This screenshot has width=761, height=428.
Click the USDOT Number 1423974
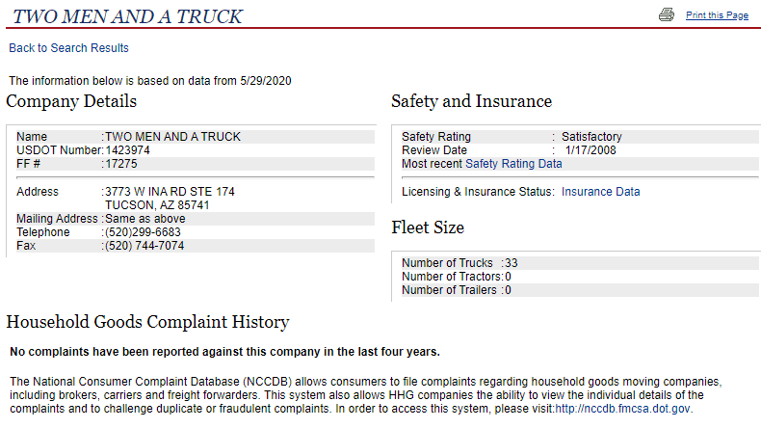click(x=128, y=150)
